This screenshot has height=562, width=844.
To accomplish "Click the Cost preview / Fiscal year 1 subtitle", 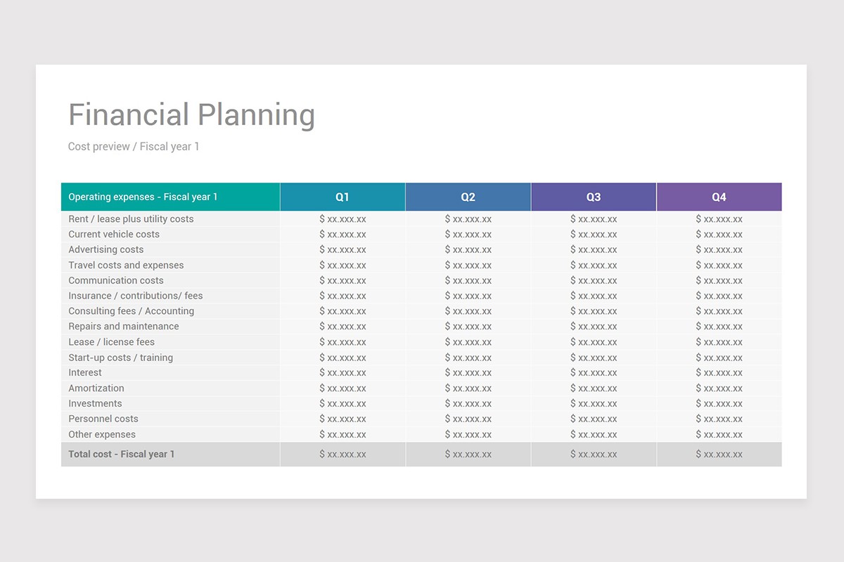I will (x=134, y=146).
